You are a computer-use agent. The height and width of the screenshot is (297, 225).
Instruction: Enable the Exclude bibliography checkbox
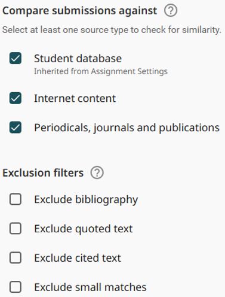coord(16,199)
